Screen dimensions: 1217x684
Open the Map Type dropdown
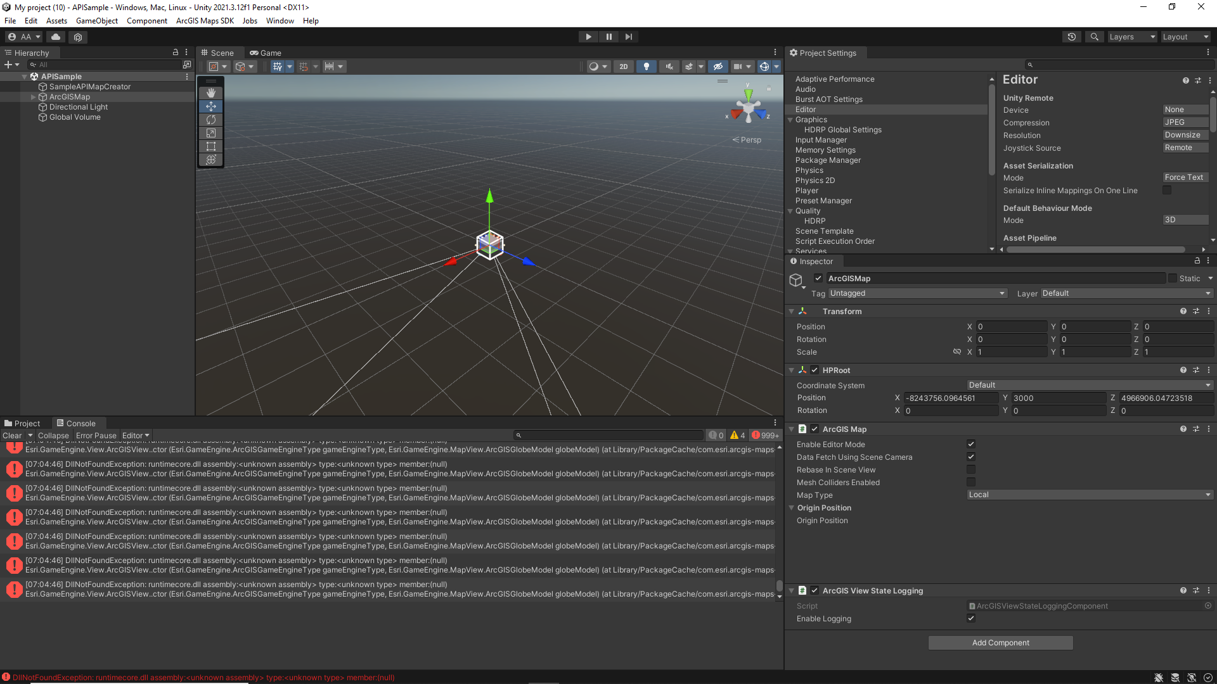pos(1090,495)
